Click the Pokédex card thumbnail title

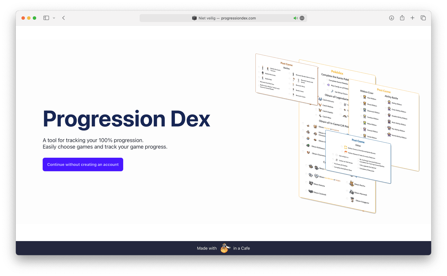click(337, 72)
